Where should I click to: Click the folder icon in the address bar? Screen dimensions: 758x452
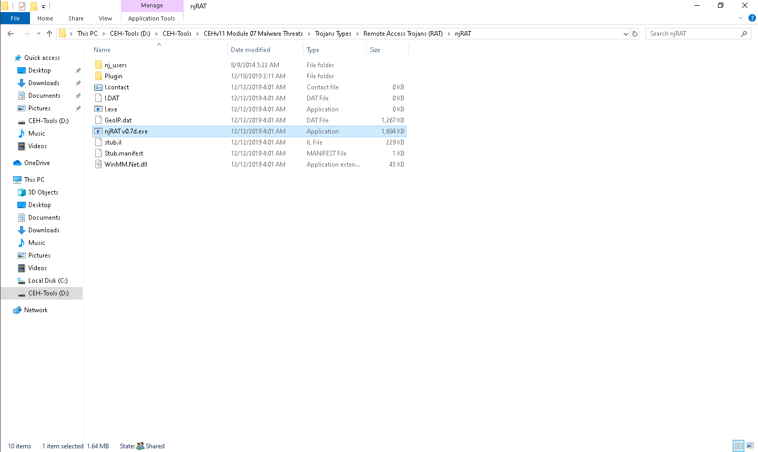(x=62, y=34)
